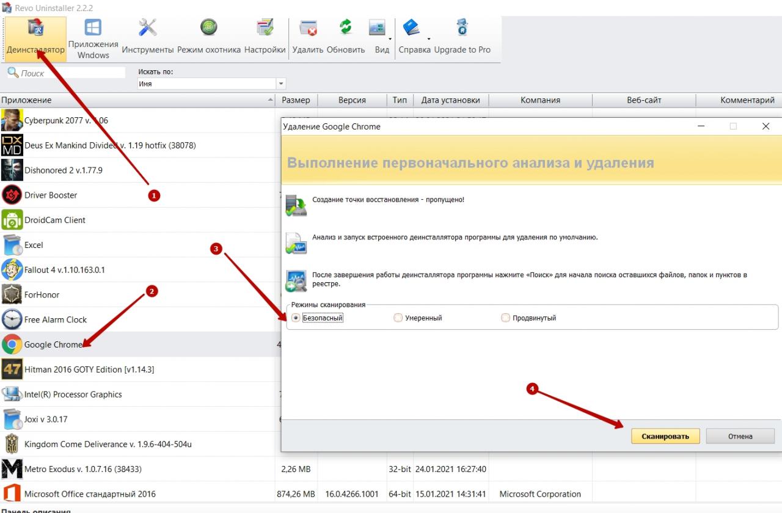The image size is (782, 513).
Task: Click Free Alarm Clock row name
Action: [x=56, y=319]
